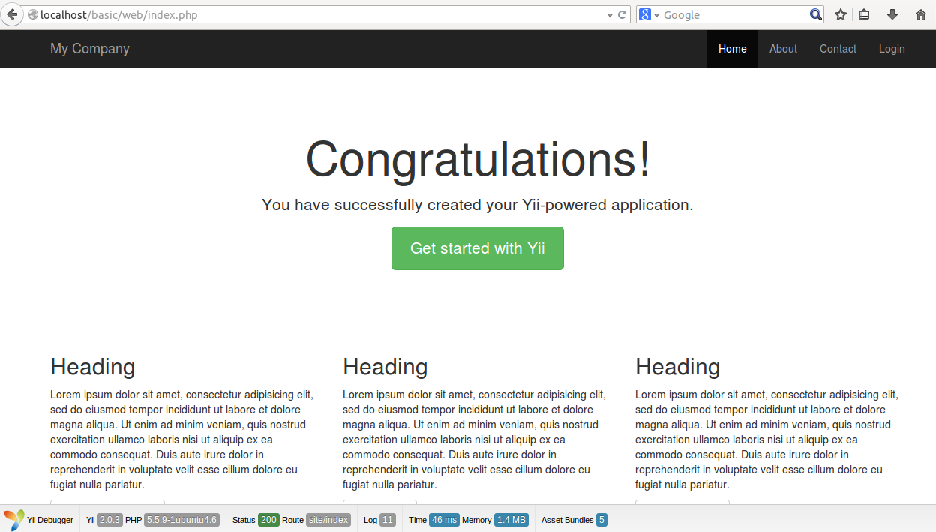
Task: Click the Route site/index badge
Action: pyautogui.click(x=326, y=519)
